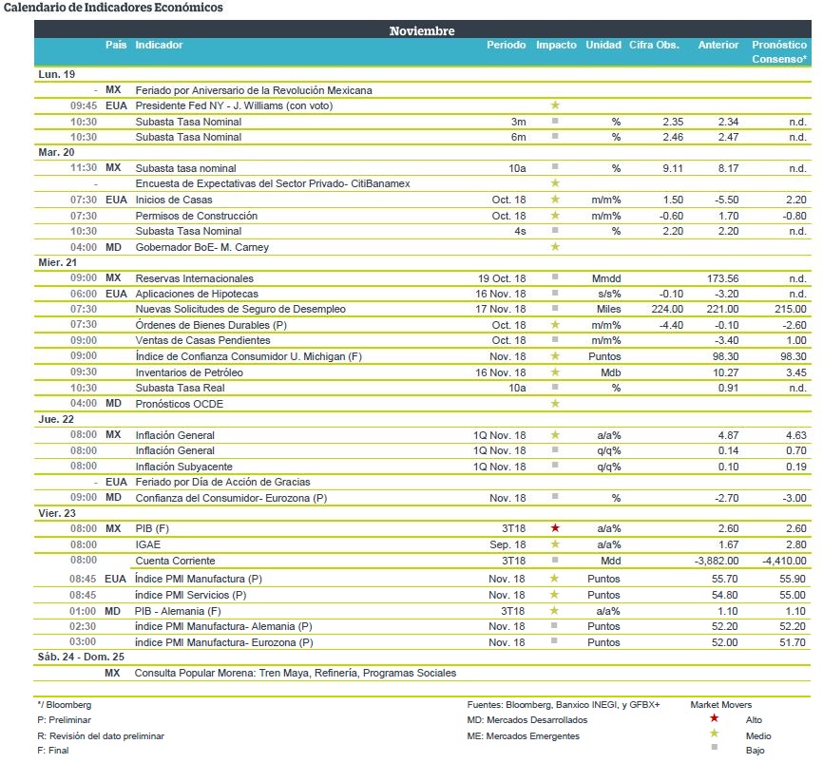823x763 pixels.
Task: Select the Lun. 19 day heading
Action: pyautogui.click(x=57, y=74)
